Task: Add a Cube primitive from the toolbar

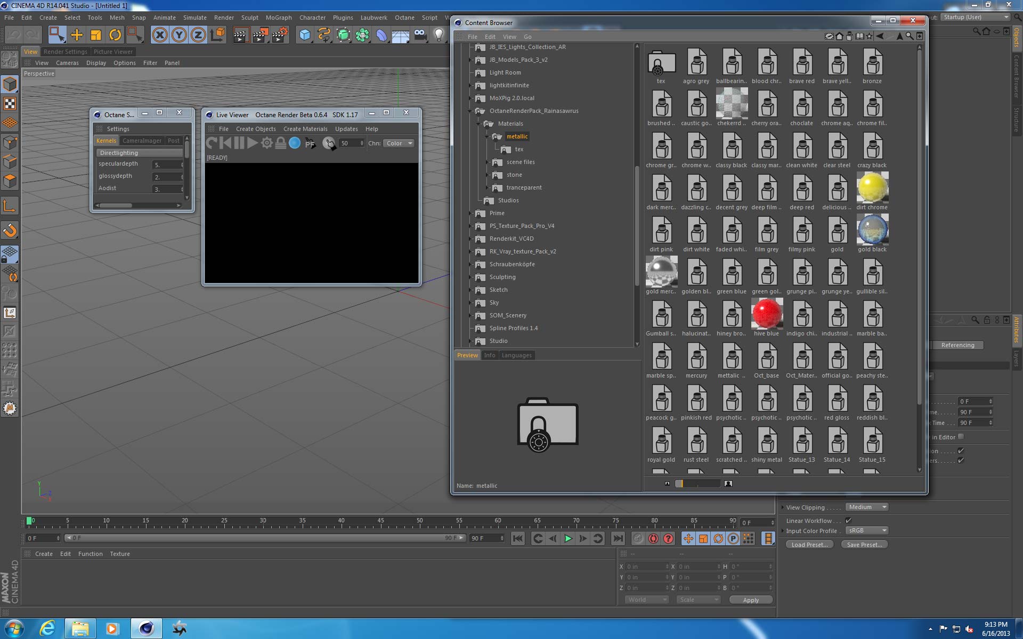Action: [305, 35]
